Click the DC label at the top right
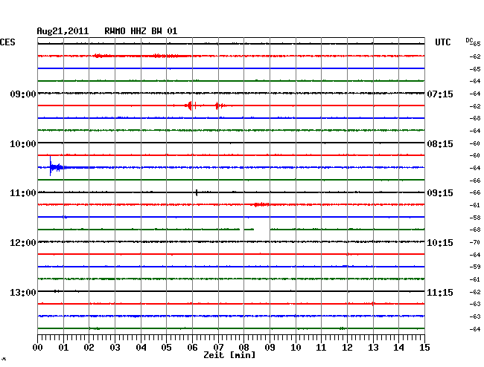484x367 pixels. pos(469,40)
